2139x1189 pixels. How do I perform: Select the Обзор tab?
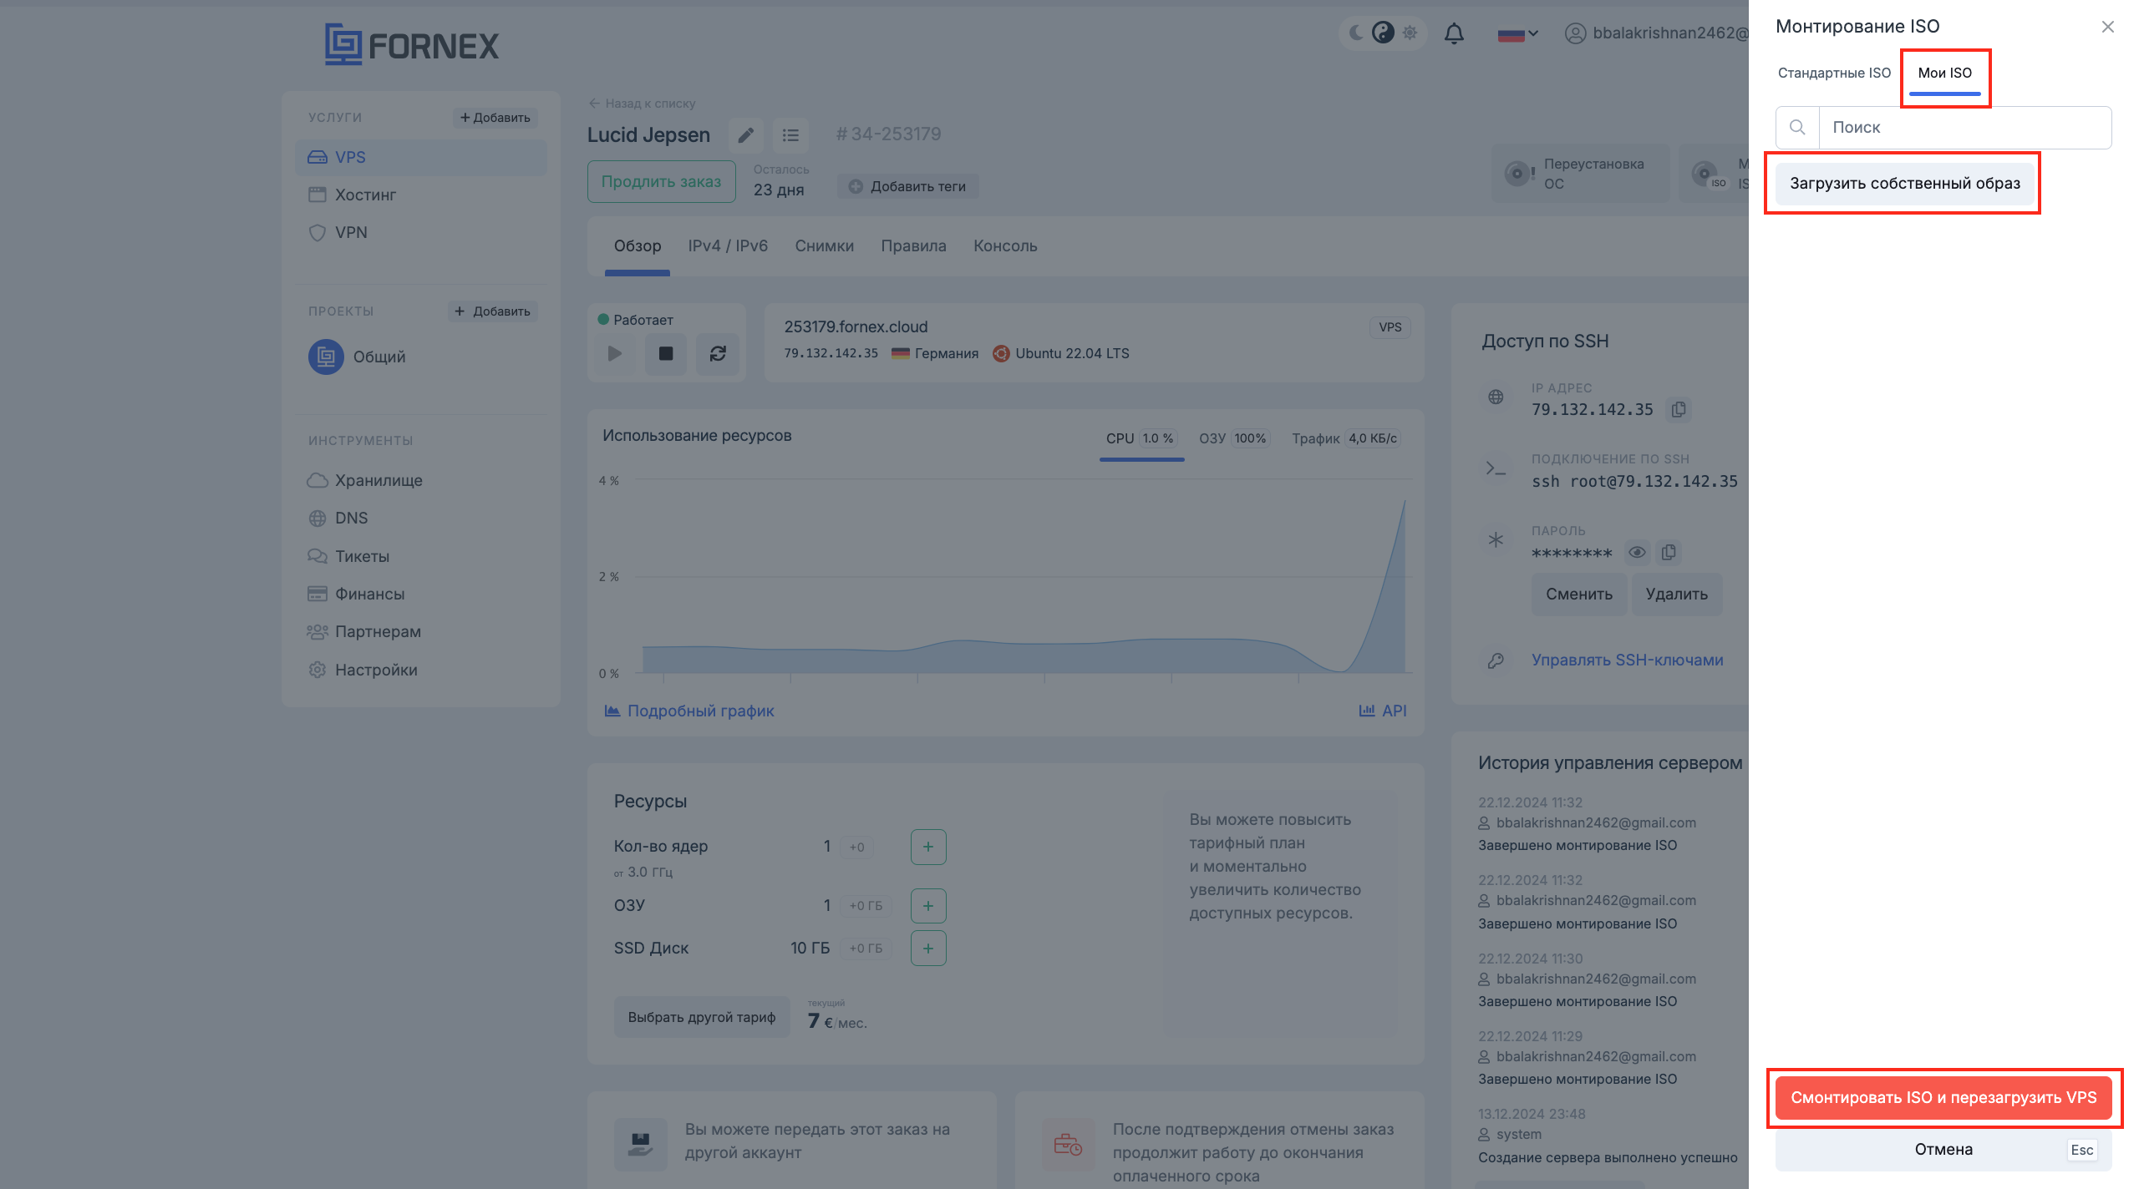pos(638,246)
